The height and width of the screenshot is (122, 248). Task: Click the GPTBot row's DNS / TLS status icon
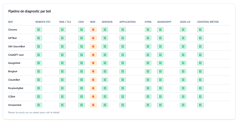(63, 38)
